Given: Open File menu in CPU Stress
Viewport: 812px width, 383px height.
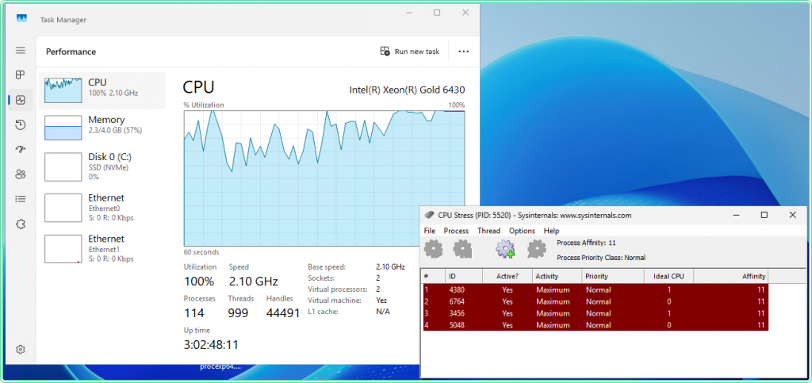Looking at the screenshot, I should pyautogui.click(x=430, y=231).
